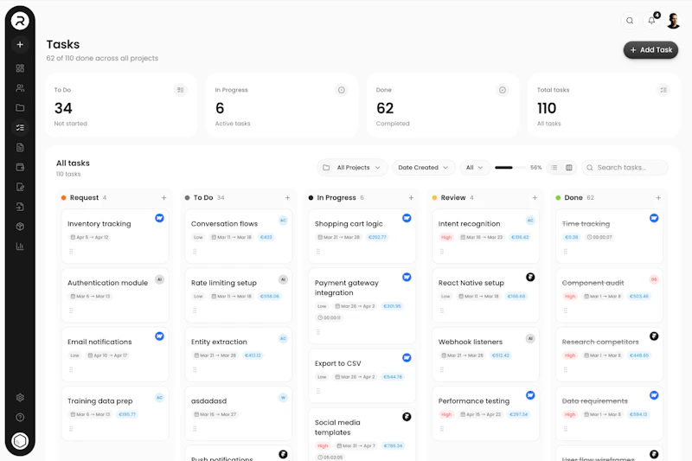Screen dimensions: 692x461
Task: Switch to list view
Action: point(554,168)
